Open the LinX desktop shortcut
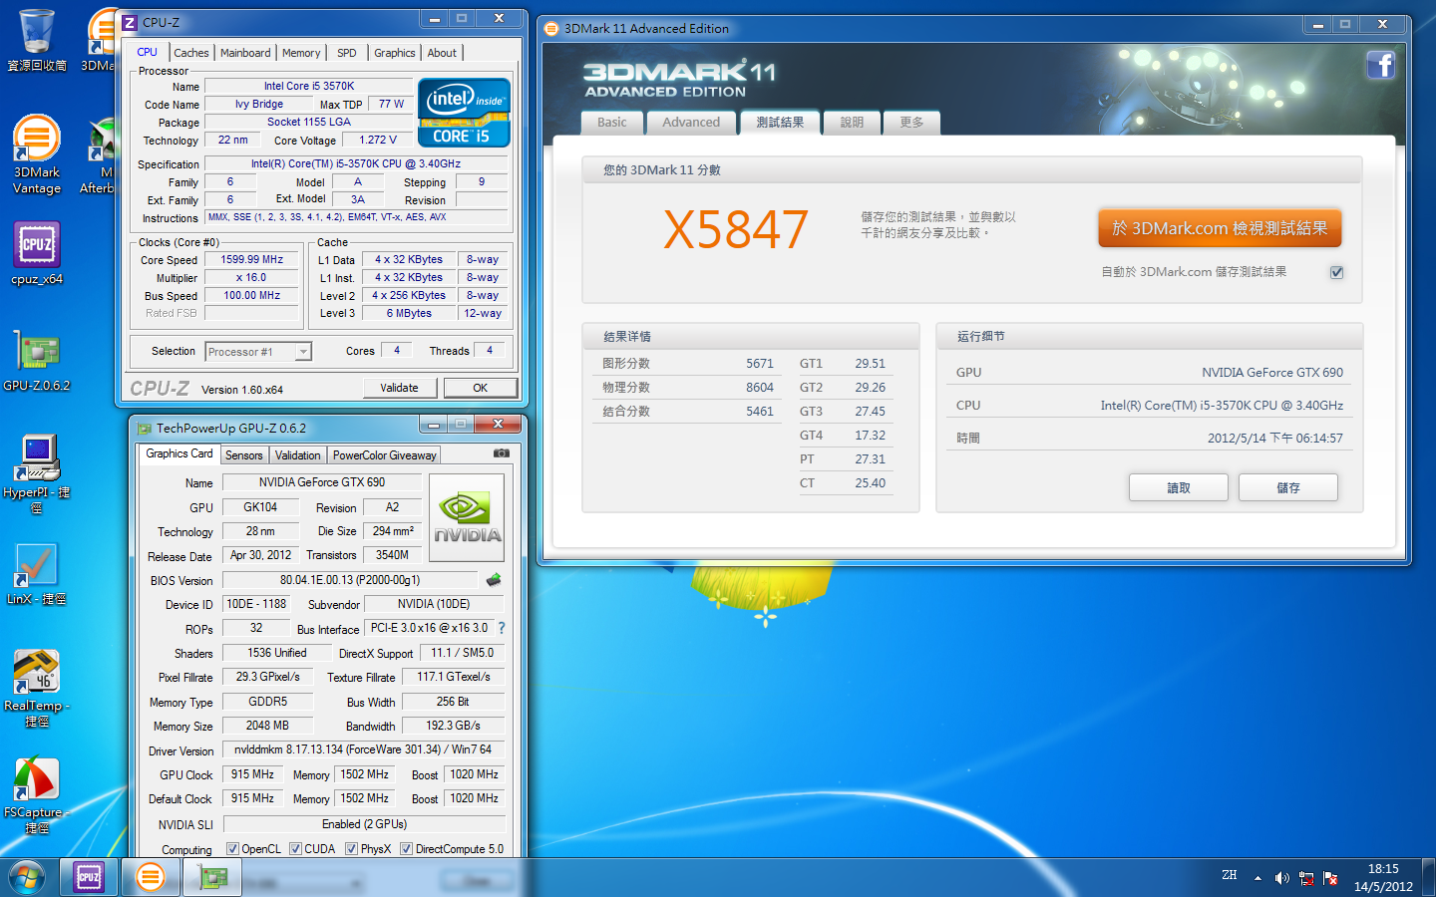The height and width of the screenshot is (897, 1436). 37,575
